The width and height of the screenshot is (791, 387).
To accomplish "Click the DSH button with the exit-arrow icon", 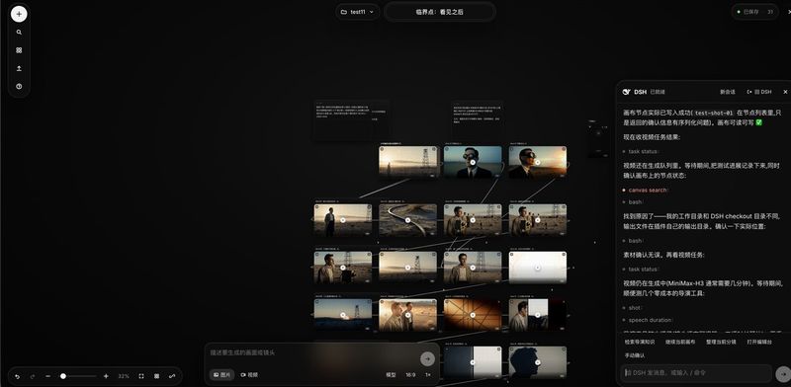I will tap(759, 92).
